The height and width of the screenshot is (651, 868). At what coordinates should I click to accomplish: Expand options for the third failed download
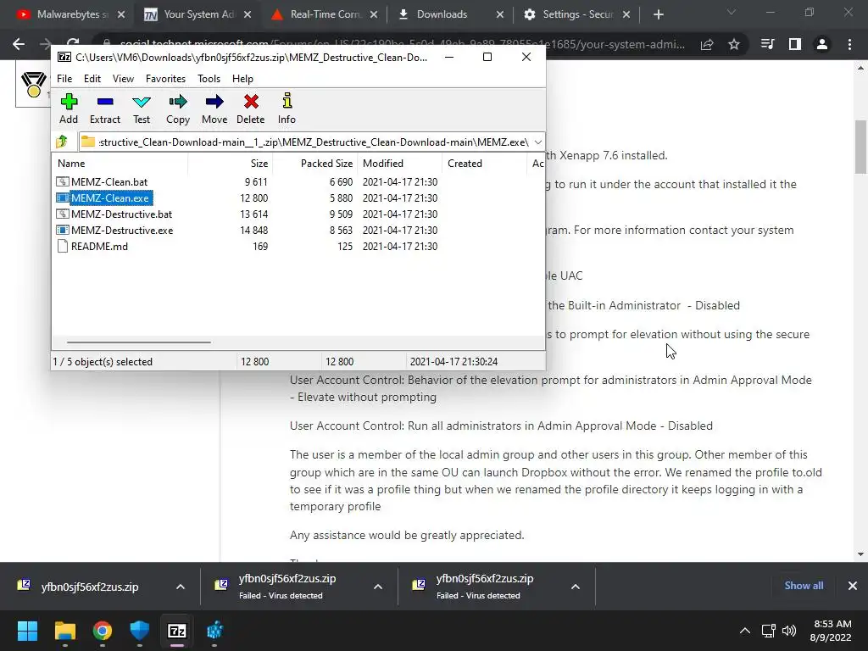(x=576, y=587)
